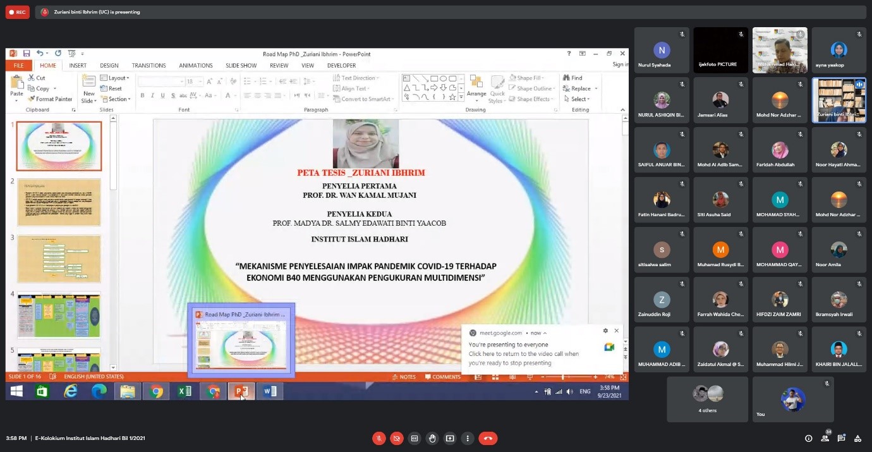Switch to the INSERT ribbon tab
The image size is (872, 452).
(78, 66)
